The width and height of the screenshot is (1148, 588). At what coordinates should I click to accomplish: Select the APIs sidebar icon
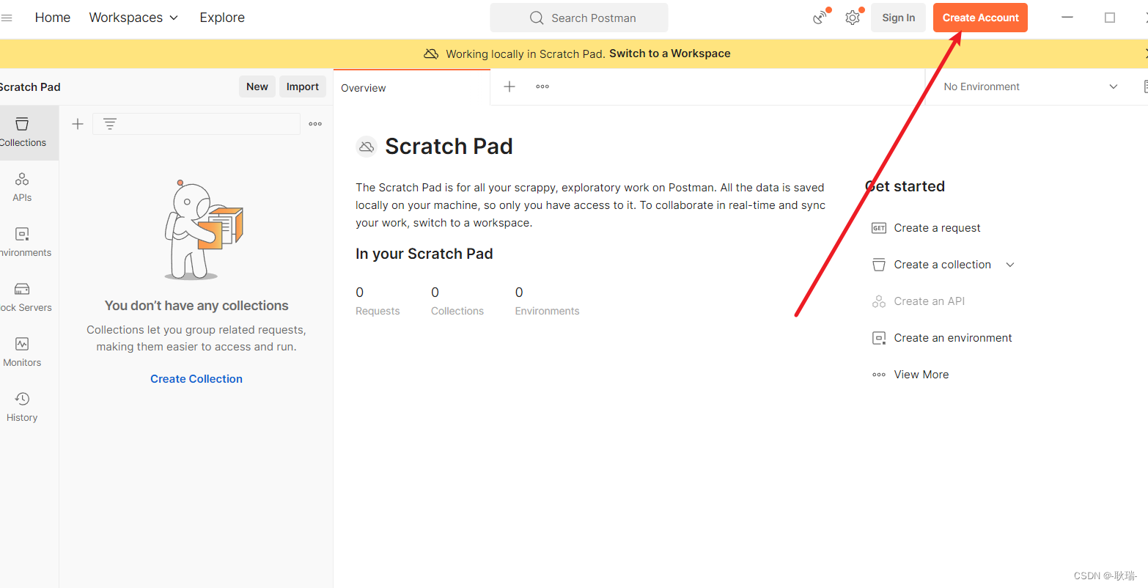[x=22, y=188]
